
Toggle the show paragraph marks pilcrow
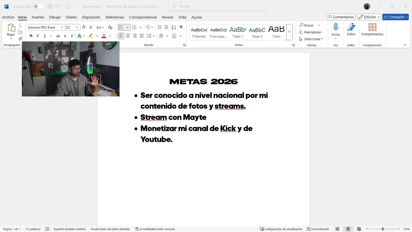pos(181,27)
